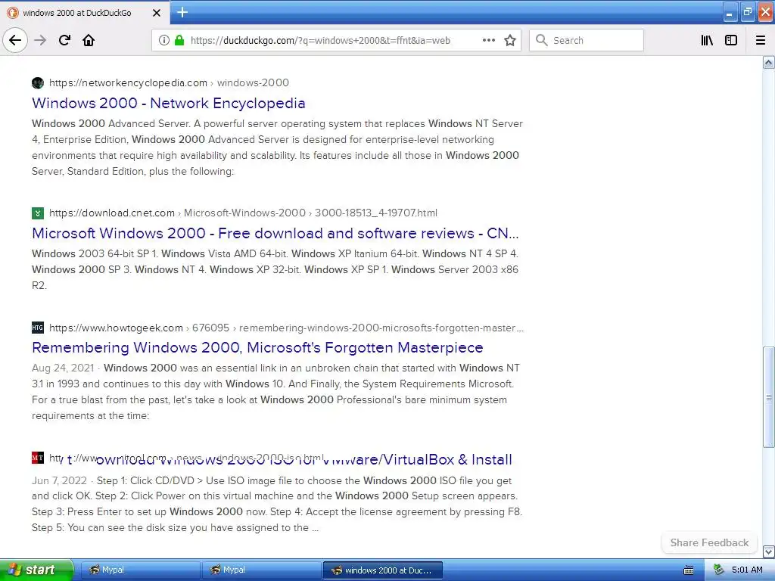Open a new tab with plus button
775x581 pixels.
[182, 12]
